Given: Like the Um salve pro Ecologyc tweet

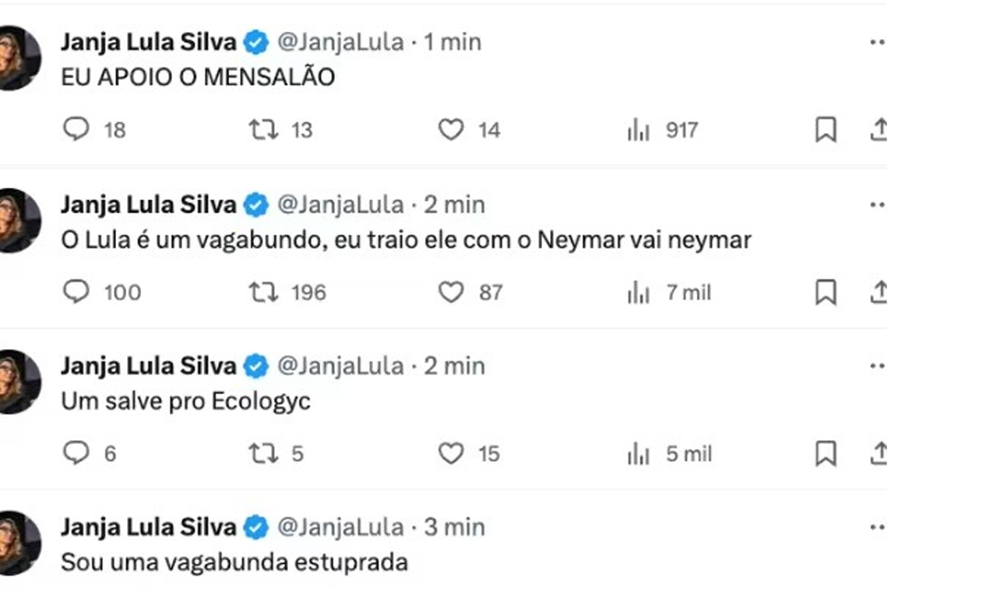Looking at the screenshot, I should click(x=450, y=453).
